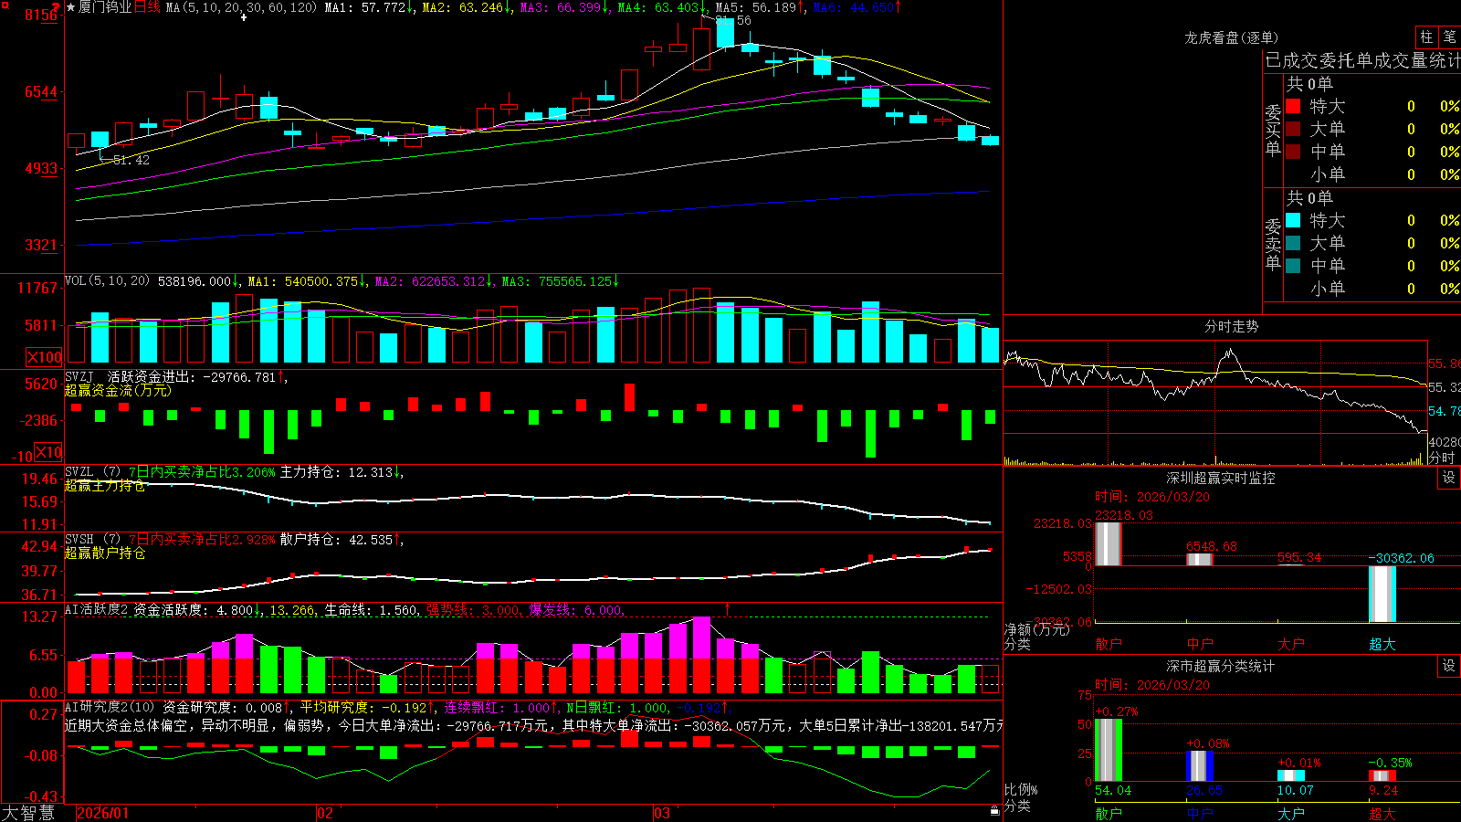Image resolution: width=1461 pixels, height=822 pixels.
Task: Click the 厦门钨业 stock name
Action: tap(105, 7)
